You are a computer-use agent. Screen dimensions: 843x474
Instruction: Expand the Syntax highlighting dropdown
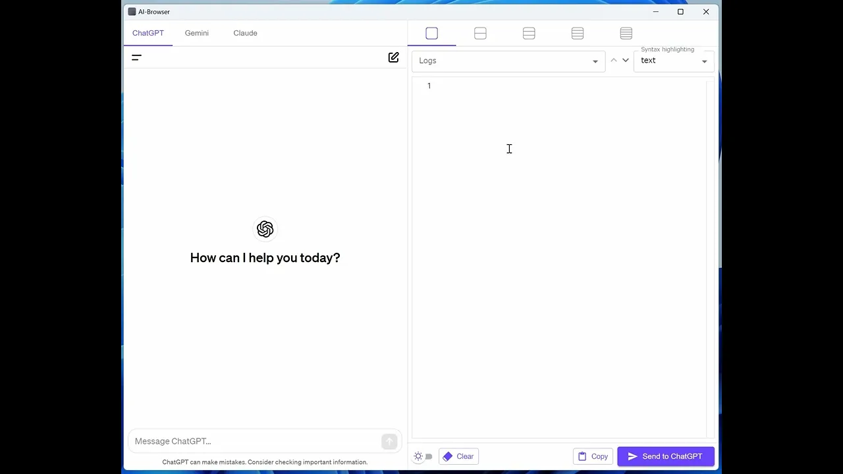(673, 61)
